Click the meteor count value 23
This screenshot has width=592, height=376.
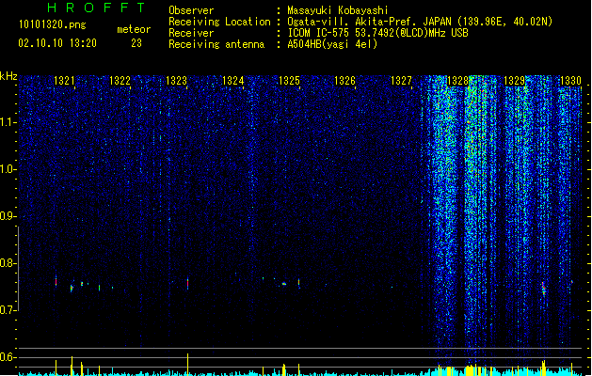(136, 43)
